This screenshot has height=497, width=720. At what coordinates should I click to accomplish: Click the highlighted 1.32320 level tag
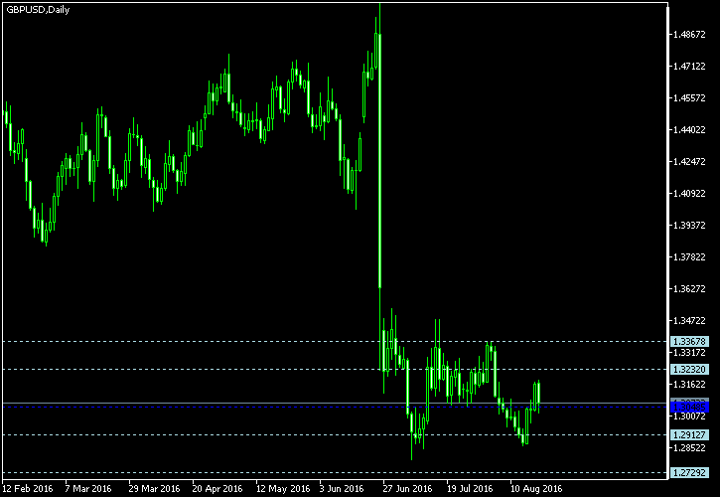pos(689,369)
